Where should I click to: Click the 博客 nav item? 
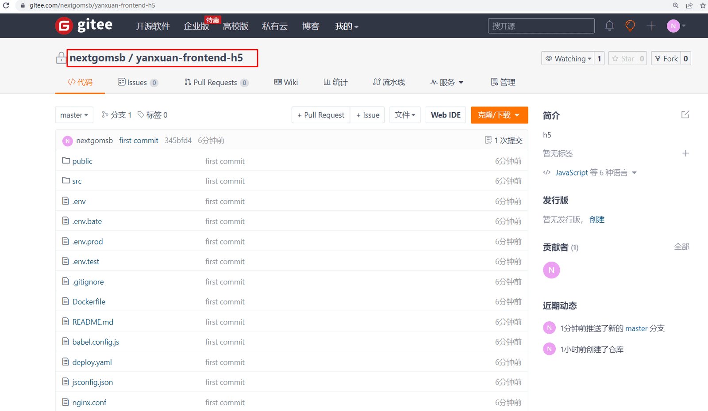pos(311,27)
